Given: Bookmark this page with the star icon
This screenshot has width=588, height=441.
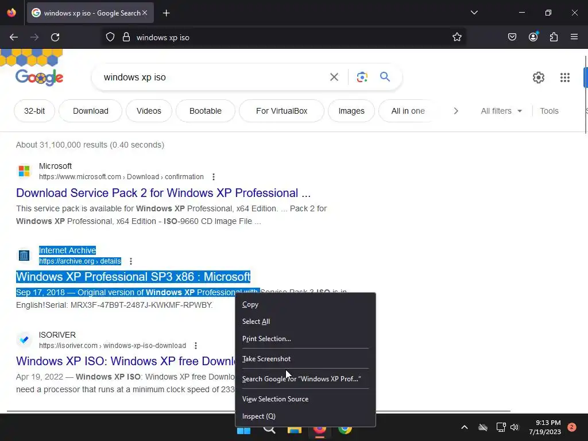Looking at the screenshot, I should coord(457,37).
